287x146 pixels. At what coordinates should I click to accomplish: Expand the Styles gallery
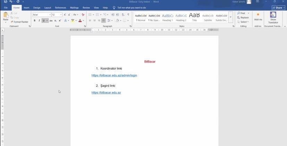(x=230, y=20)
